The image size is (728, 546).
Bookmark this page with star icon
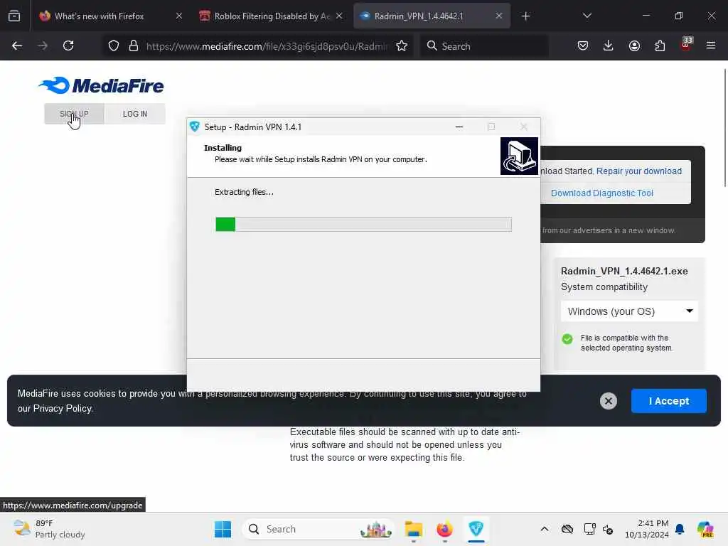click(x=402, y=45)
